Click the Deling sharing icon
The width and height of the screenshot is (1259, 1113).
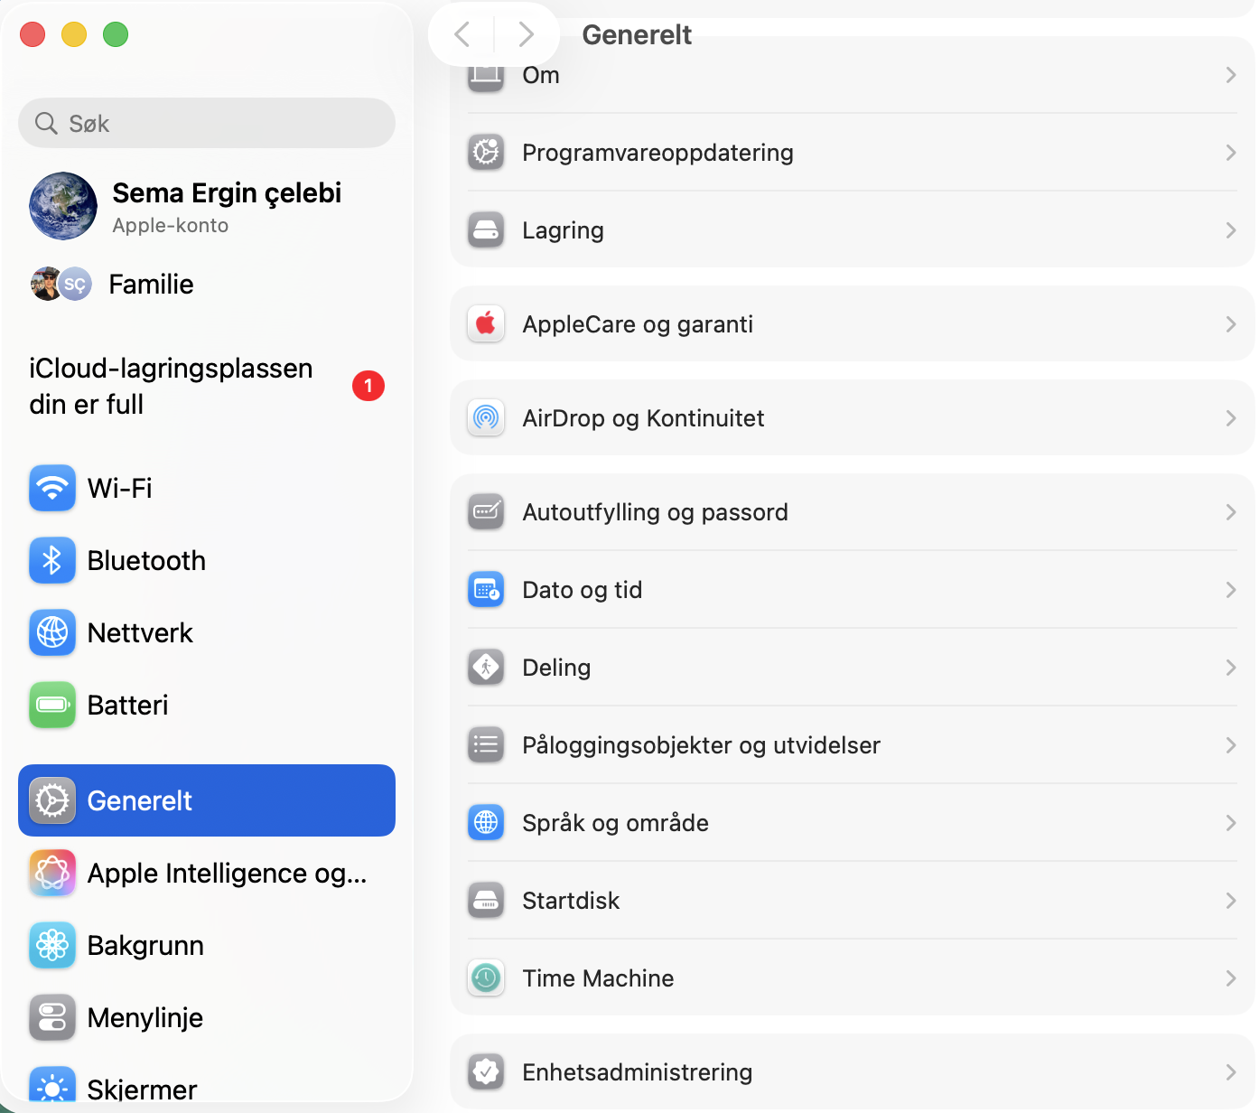pos(486,668)
